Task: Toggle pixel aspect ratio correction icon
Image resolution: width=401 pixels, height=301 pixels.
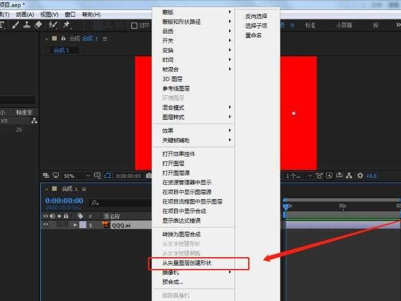Action: pos(319,176)
